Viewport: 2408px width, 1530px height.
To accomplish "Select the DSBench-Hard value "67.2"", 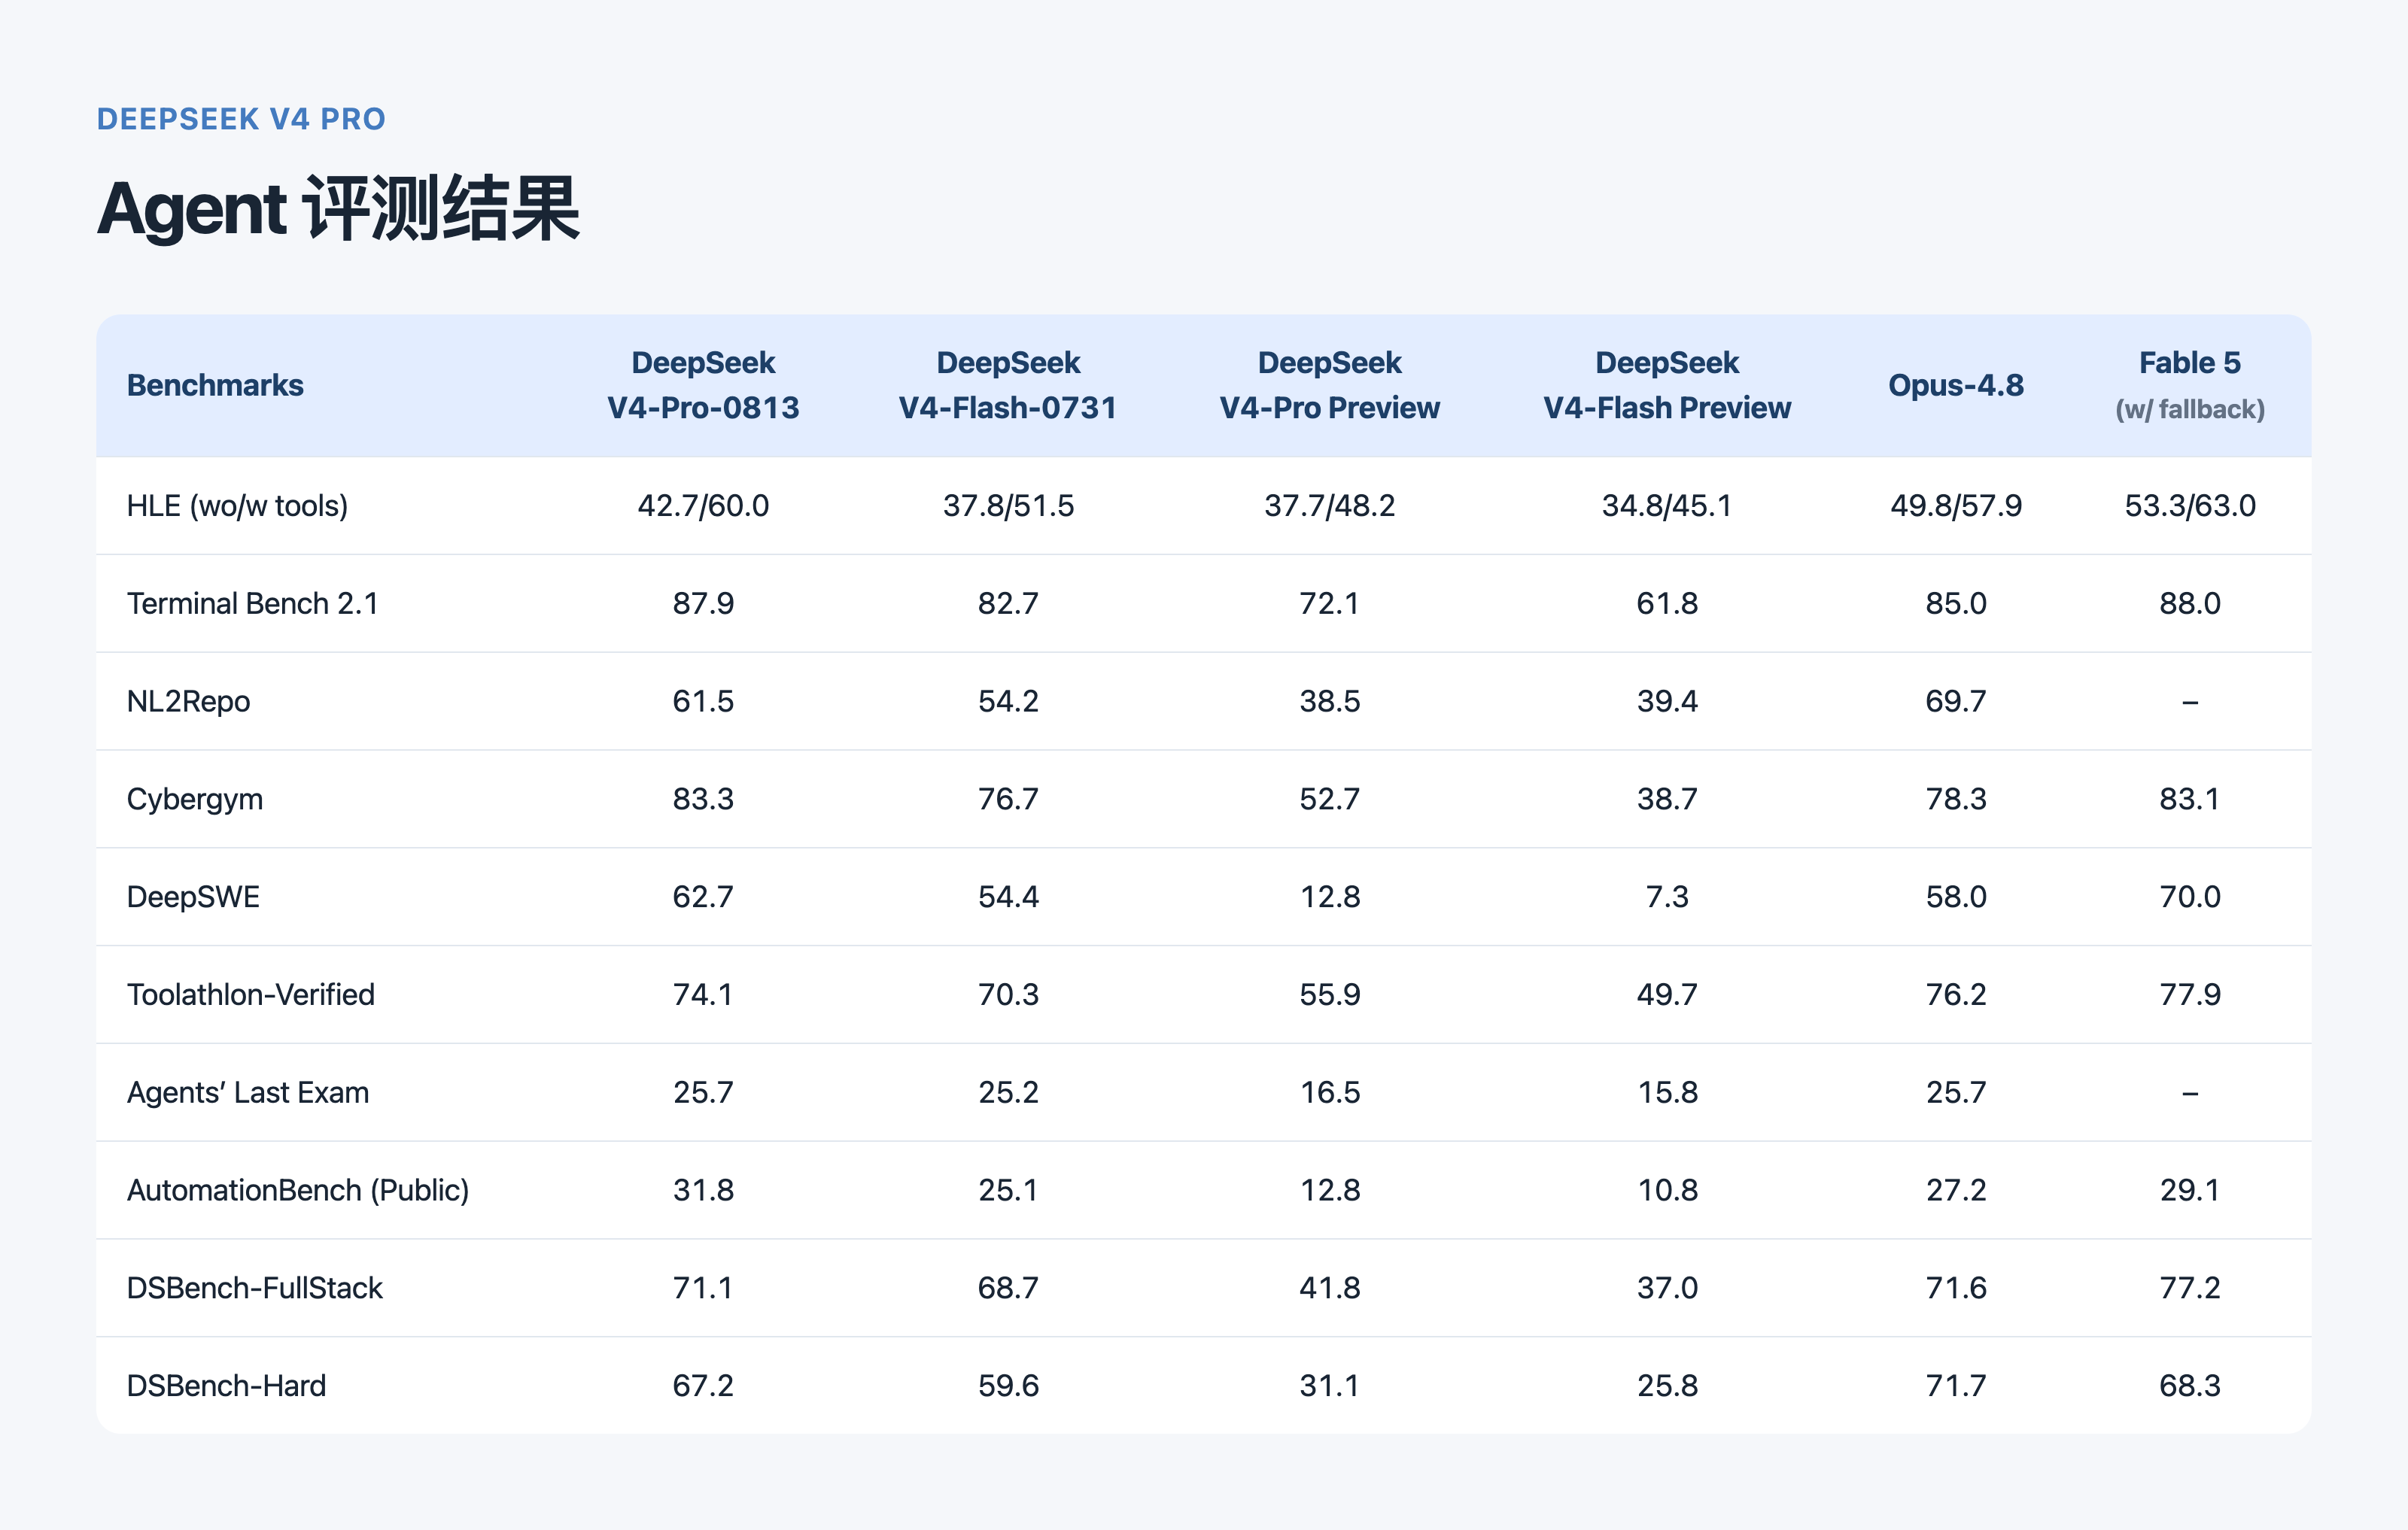I will [x=703, y=1386].
